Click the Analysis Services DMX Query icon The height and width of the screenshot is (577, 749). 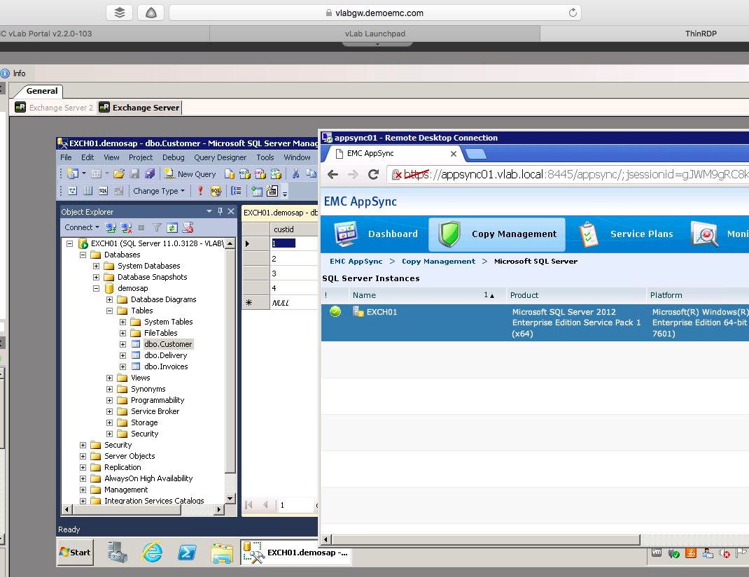pos(260,173)
